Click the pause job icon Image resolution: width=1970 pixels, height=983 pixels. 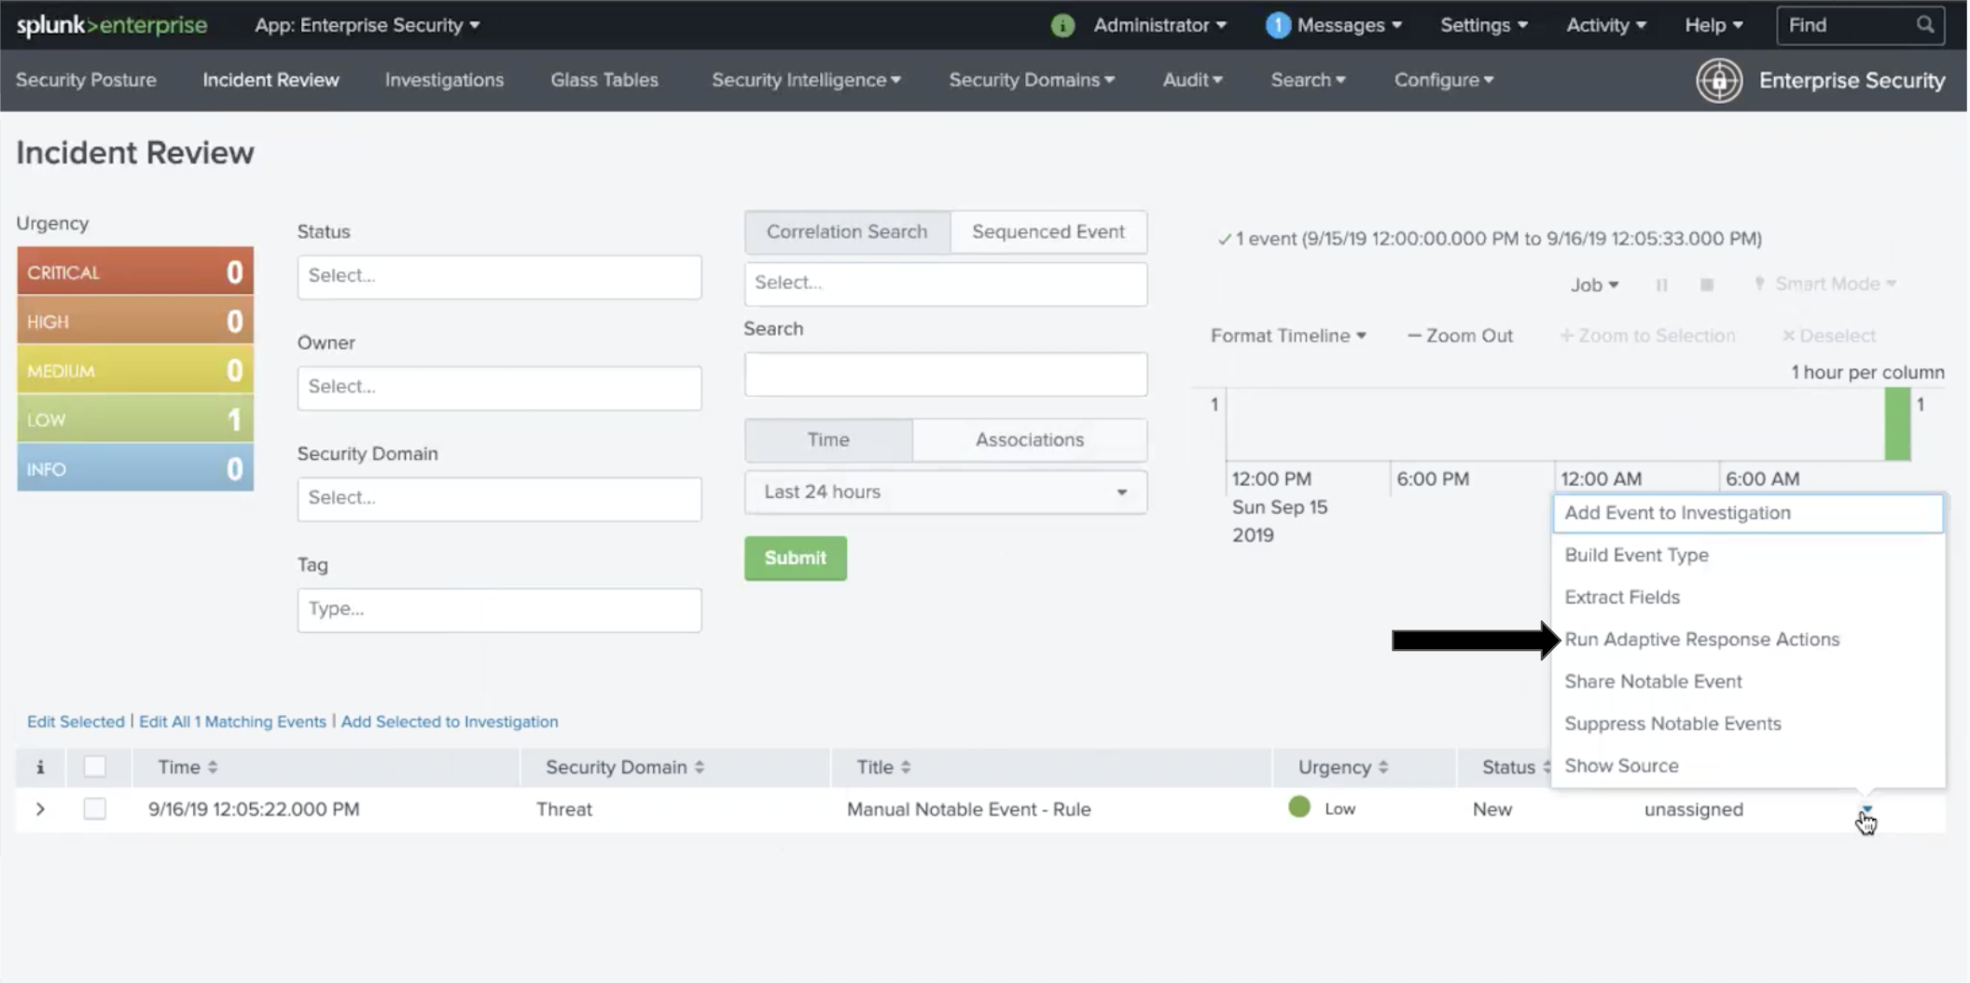pyautogui.click(x=1661, y=284)
